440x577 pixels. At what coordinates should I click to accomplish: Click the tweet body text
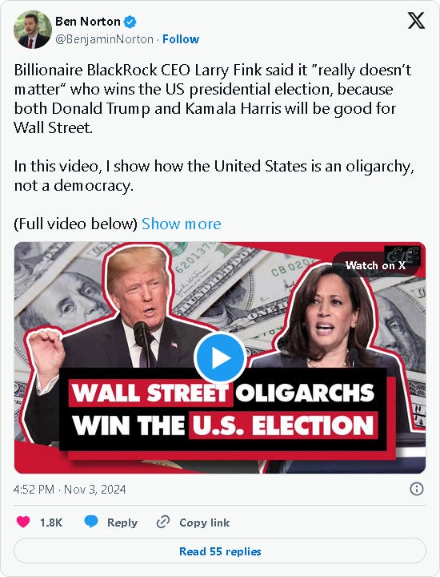[x=214, y=147]
